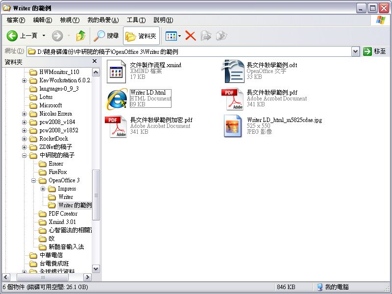Select the Writer 的範例 folder in tree
The height and width of the screenshot is (294, 392).
coord(70,205)
